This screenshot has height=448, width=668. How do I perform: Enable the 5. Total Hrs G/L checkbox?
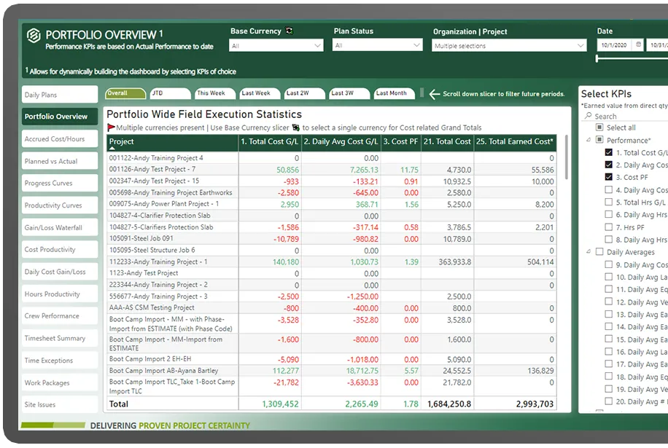pyautogui.click(x=609, y=203)
